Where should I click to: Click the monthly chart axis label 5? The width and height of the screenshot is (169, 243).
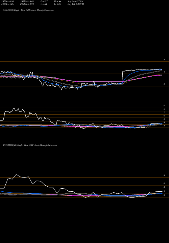[x=164, y=187]
